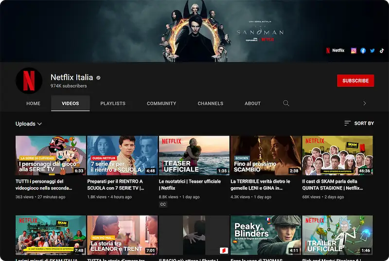The image size is (389, 261).
Task: Click title Il cast di SKAM parla
Action: coord(333,185)
